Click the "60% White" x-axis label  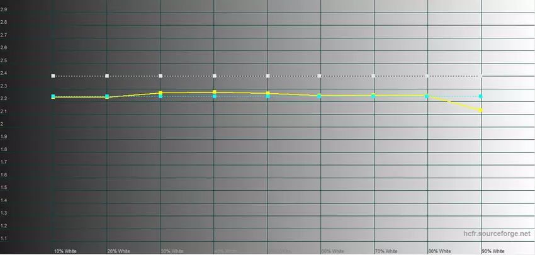coord(332,251)
